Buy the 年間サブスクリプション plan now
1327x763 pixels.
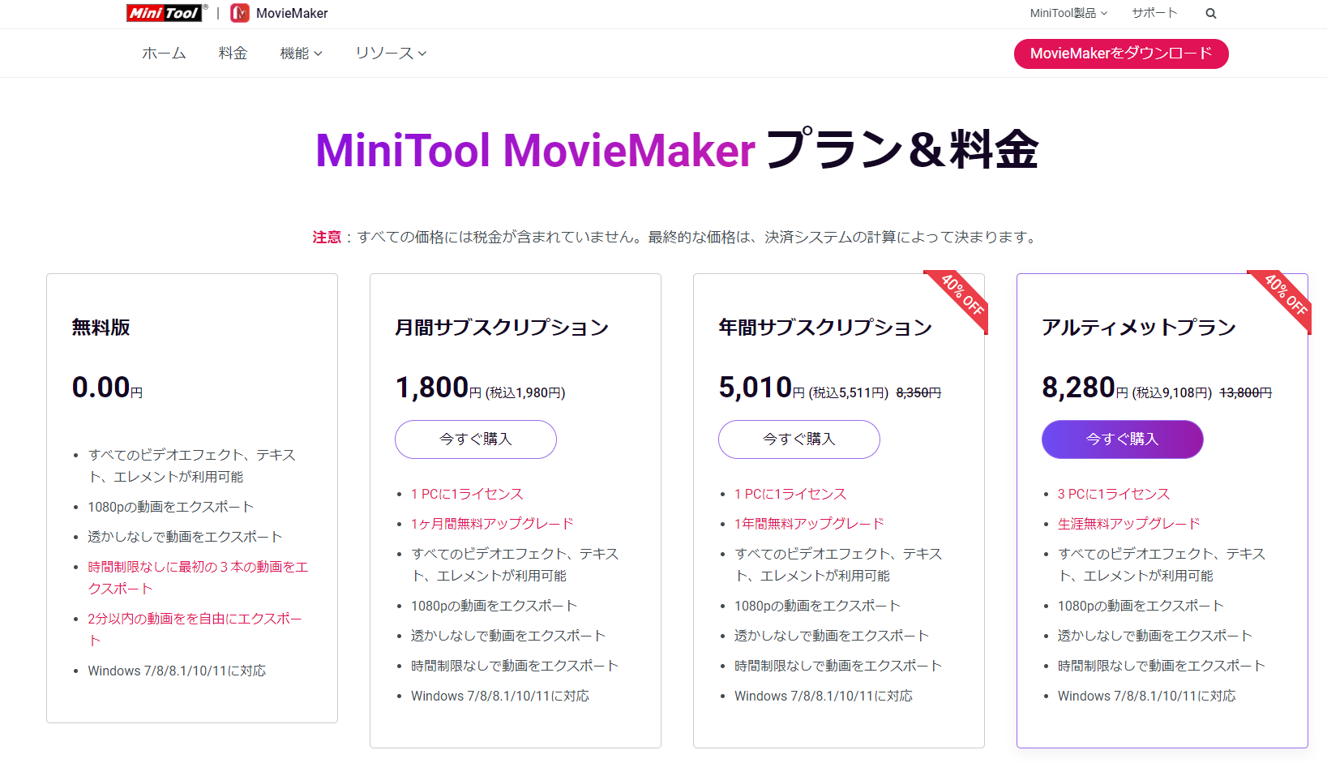pyautogui.click(x=799, y=439)
